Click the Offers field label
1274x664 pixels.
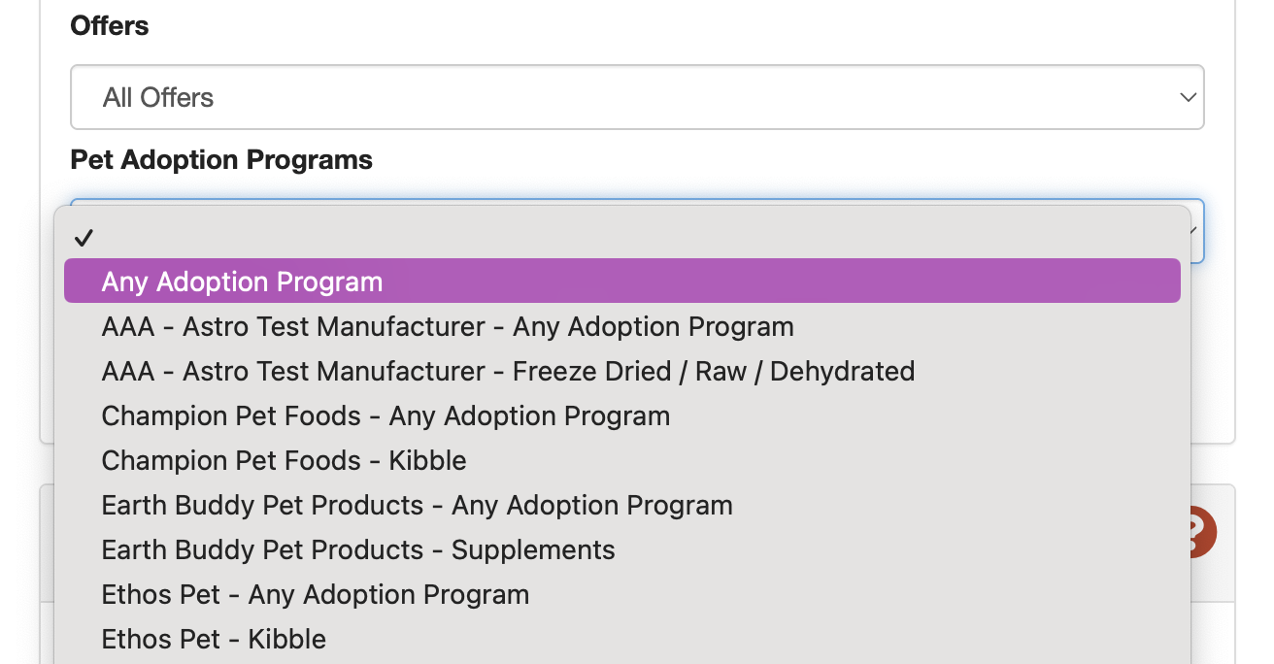[x=110, y=25]
